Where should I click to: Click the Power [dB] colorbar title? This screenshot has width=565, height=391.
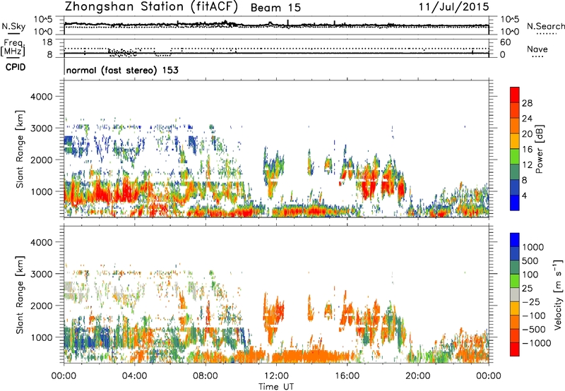tap(540, 149)
